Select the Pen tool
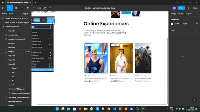This screenshot has height=112, width=200. tap(28, 8)
